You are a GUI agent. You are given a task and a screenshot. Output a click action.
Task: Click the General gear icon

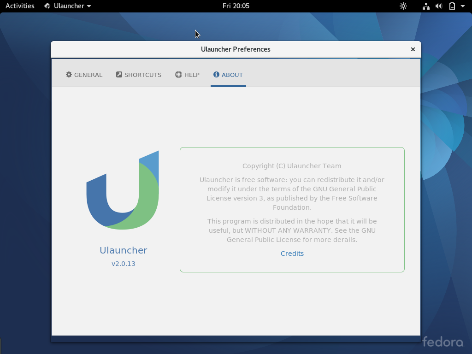(69, 74)
